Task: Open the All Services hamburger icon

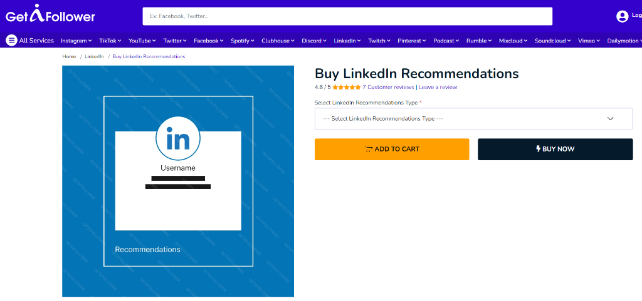Action: [x=11, y=41]
